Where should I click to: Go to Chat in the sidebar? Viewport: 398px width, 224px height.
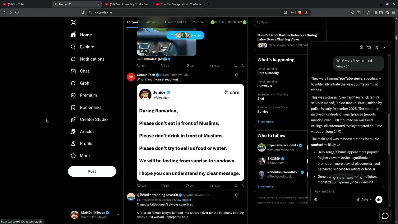coord(80,71)
